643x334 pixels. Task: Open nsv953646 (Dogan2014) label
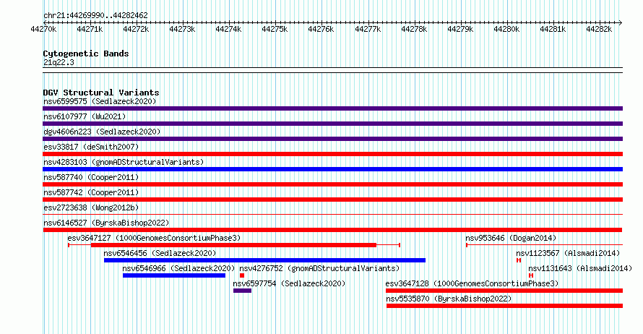click(511, 238)
